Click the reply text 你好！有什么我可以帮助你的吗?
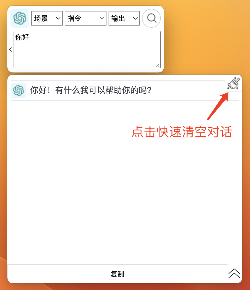The image size is (250, 290). (91, 90)
